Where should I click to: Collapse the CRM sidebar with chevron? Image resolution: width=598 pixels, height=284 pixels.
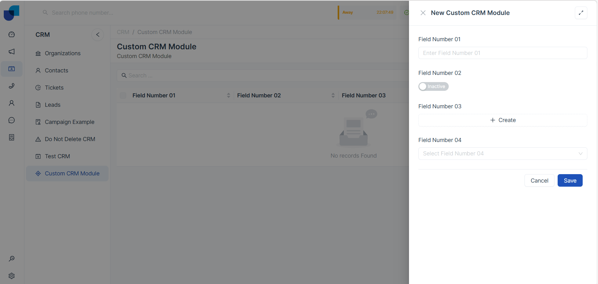point(98,35)
